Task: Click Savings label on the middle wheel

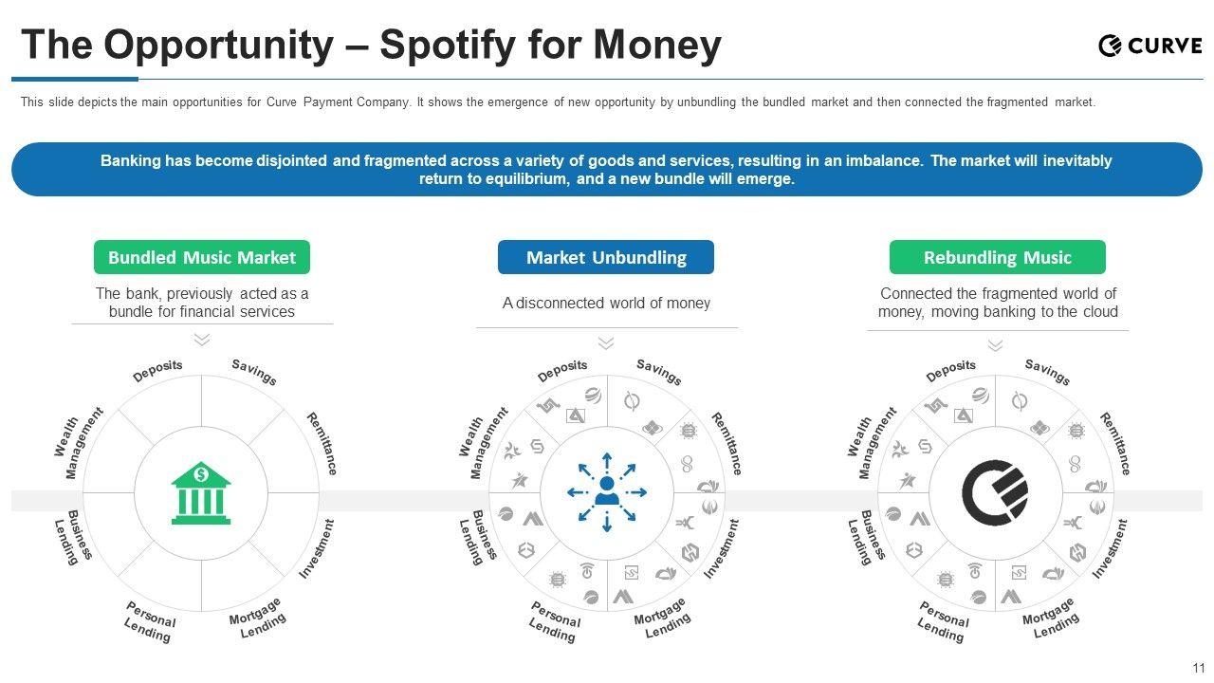Action: pyautogui.click(x=659, y=372)
